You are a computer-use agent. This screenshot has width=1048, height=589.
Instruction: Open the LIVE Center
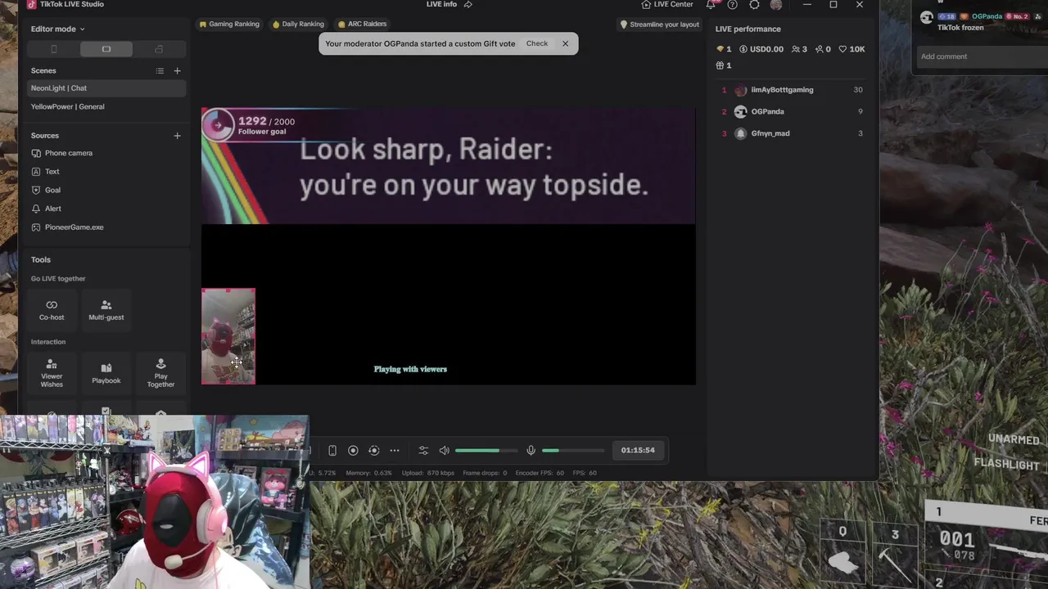coord(667,5)
